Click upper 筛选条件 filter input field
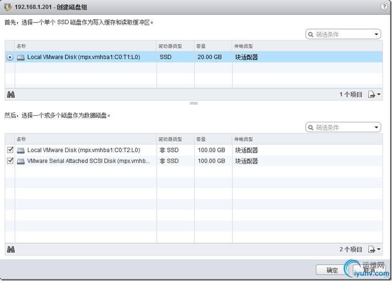Image resolution: width=392 pixels, height=281 pixels. click(x=343, y=34)
